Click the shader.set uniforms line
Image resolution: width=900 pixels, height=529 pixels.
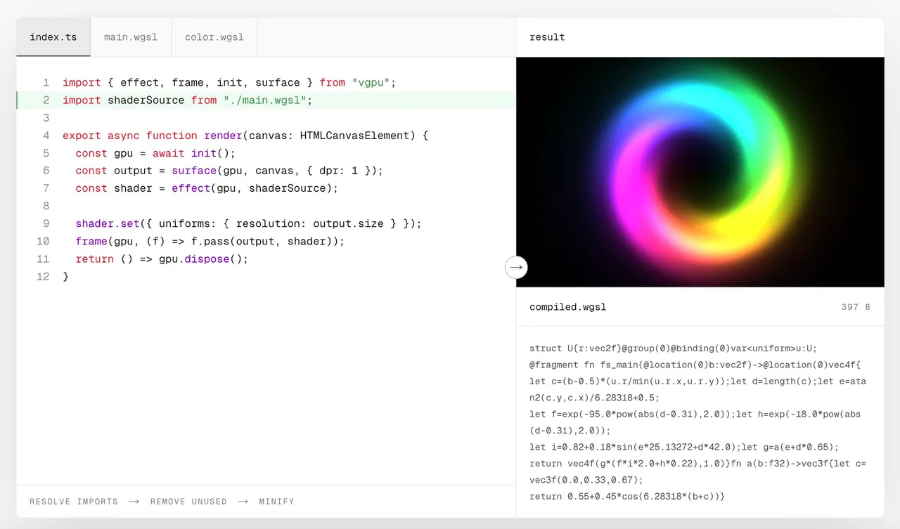pyautogui.click(x=248, y=223)
